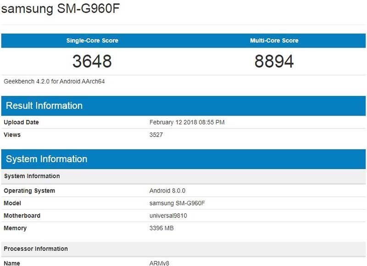This screenshot has width=367, height=266.
Task: Click the multi-core score value 8894
Action: [x=274, y=61]
